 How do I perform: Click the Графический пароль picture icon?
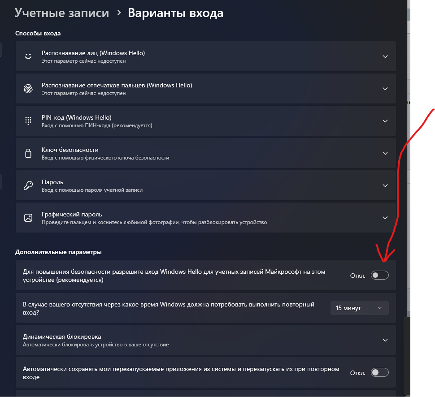click(28, 218)
